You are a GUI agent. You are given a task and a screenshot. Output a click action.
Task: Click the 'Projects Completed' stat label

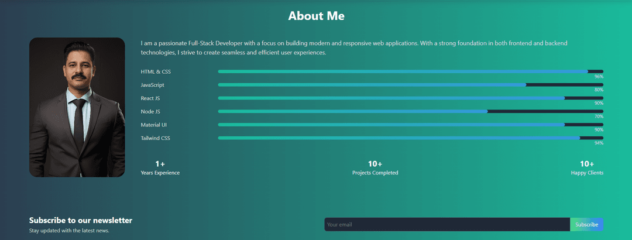(375, 173)
